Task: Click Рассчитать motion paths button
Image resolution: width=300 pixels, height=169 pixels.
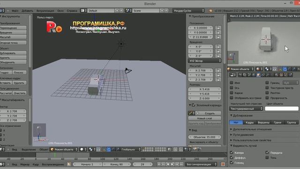Action: click(x=6, y=93)
